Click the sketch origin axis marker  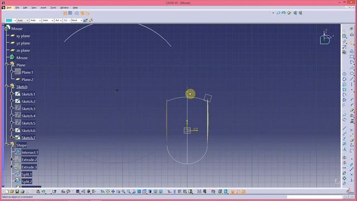pyautogui.click(x=187, y=130)
